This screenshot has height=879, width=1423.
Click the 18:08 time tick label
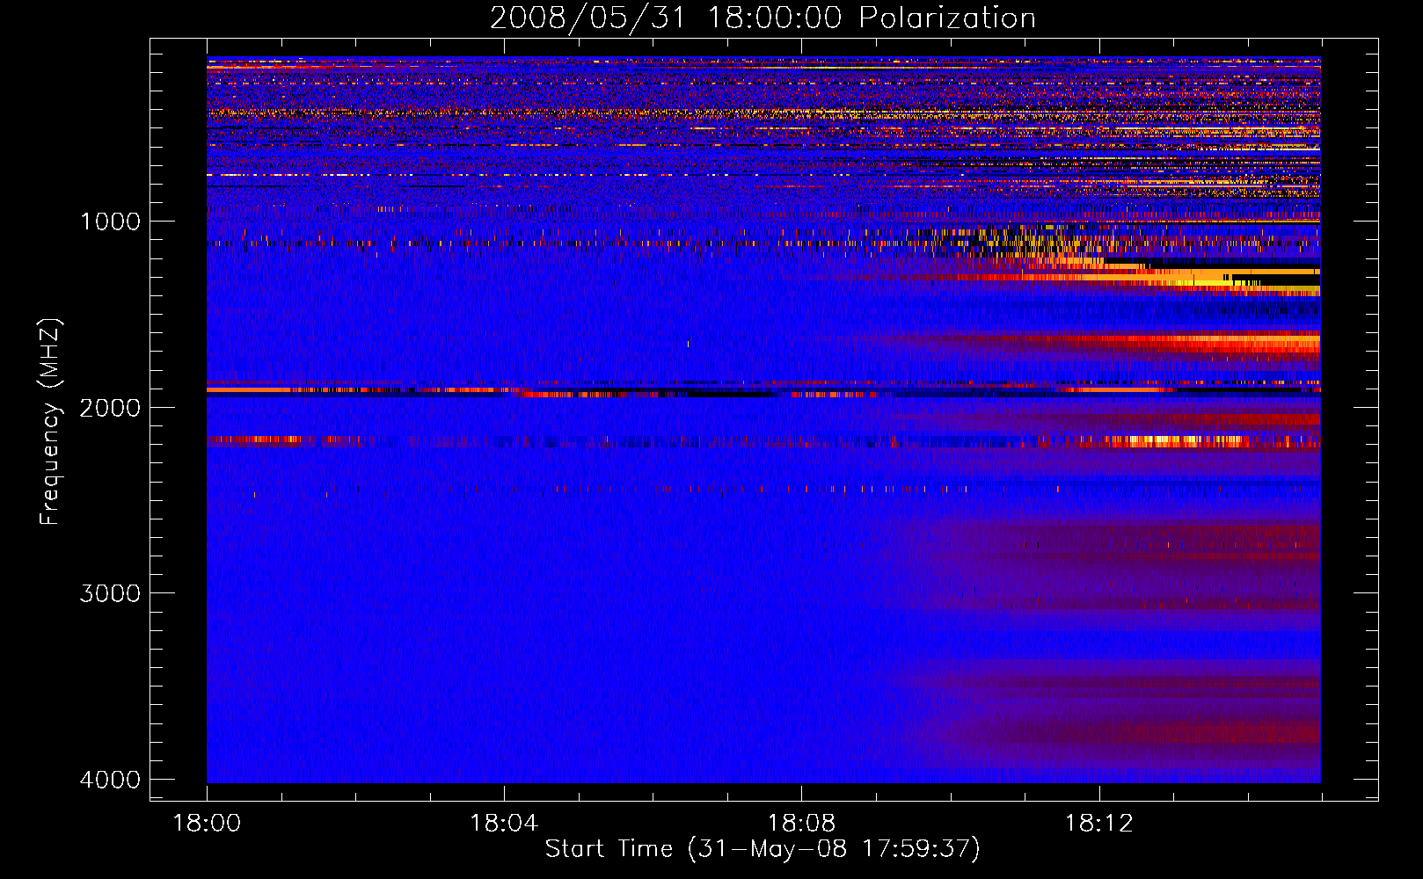pos(801,824)
